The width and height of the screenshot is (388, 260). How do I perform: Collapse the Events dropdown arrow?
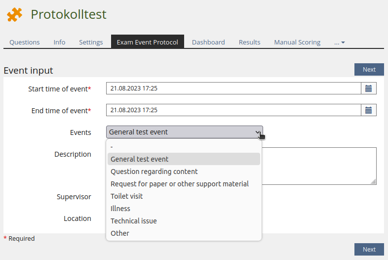pyautogui.click(x=258, y=132)
